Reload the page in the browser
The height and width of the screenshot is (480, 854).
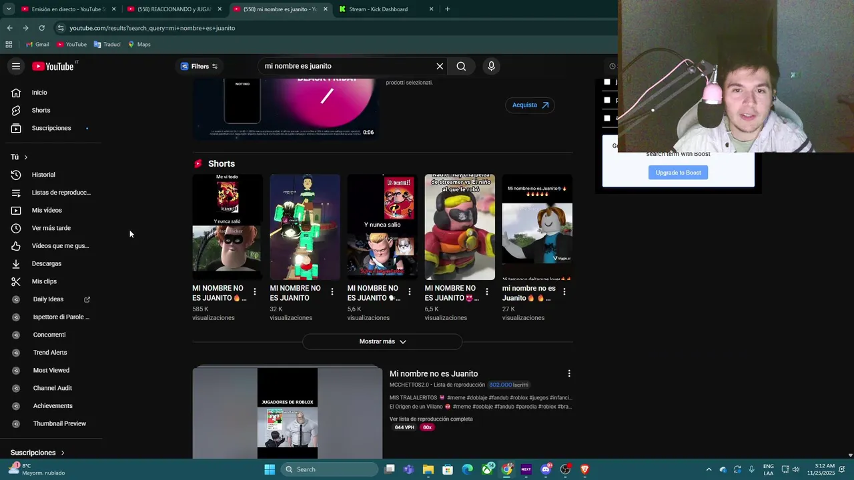[41, 28]
